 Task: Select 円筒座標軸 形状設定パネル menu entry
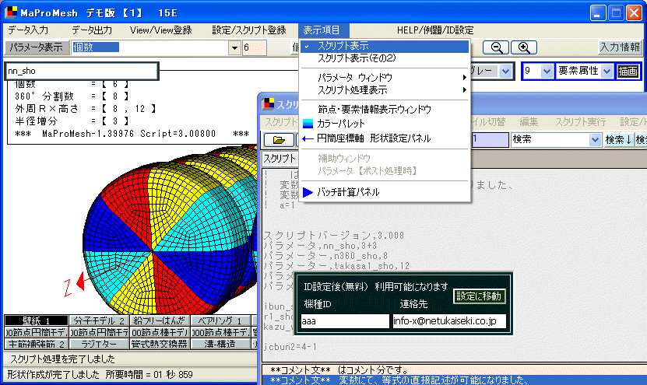click(x=368, y=138)
